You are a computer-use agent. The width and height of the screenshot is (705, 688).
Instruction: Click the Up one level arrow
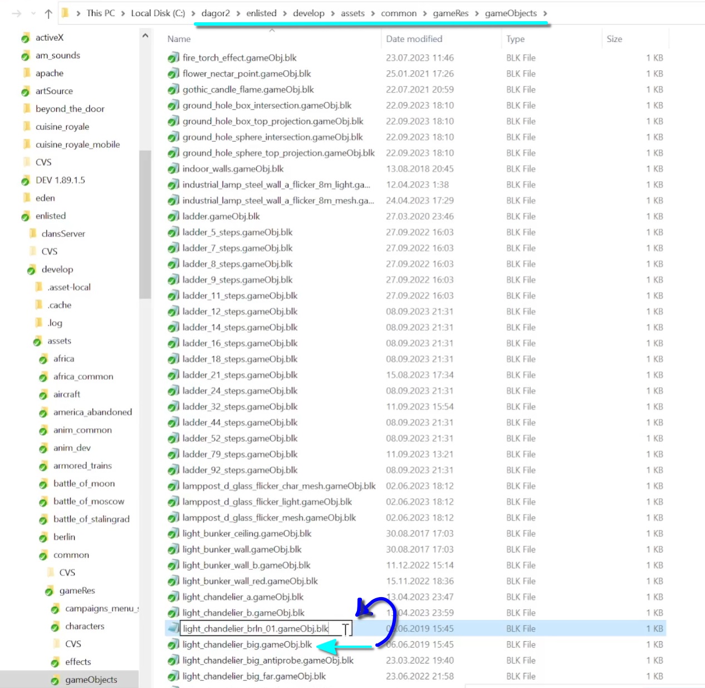coord(48,14)
